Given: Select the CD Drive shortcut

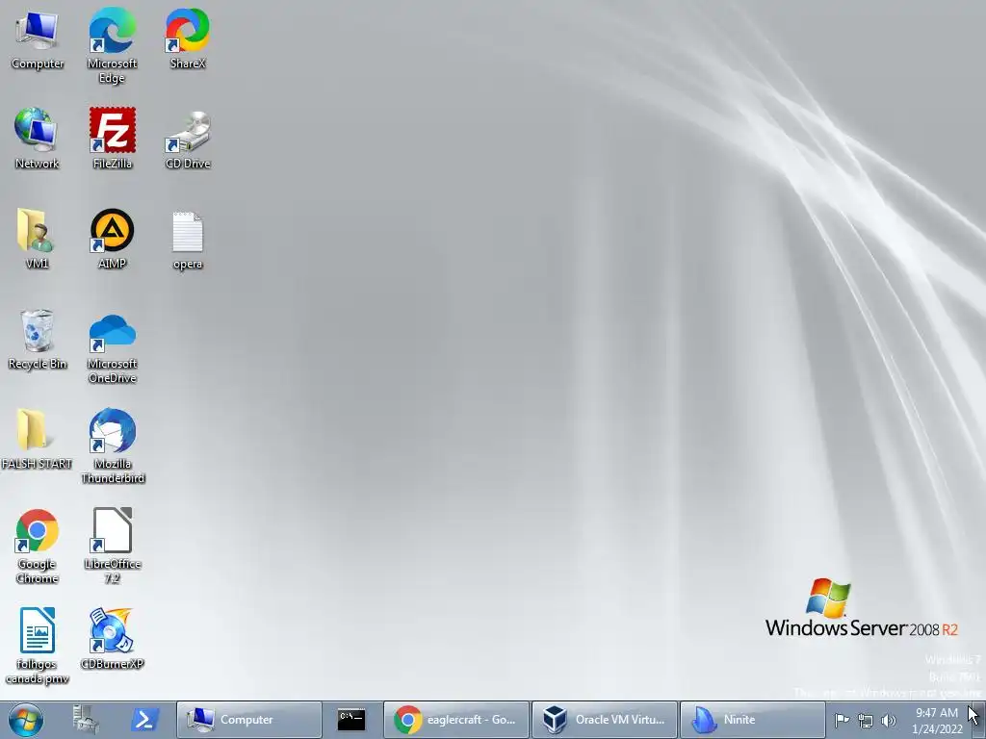Looking at the screenshot, I should (x=188, y=140).
